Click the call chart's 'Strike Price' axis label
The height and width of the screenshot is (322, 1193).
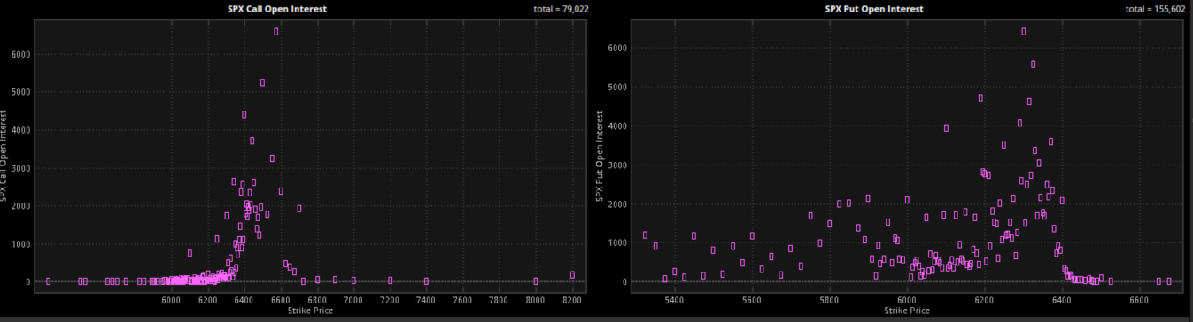[310, 310]
